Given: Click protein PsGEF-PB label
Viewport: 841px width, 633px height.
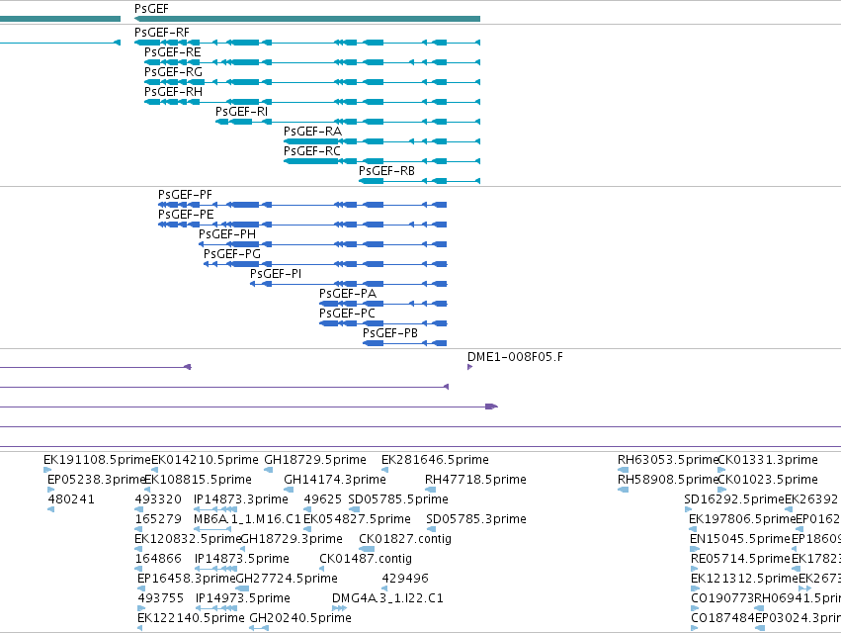Looking at the screenshot, I should click(x=390, y=333).
